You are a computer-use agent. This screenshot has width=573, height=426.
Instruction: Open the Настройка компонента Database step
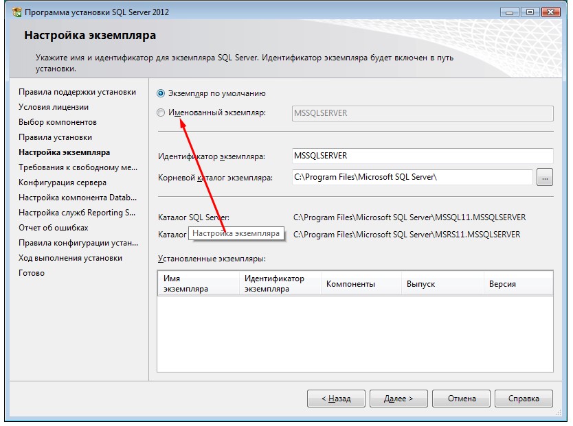[78, 198]
